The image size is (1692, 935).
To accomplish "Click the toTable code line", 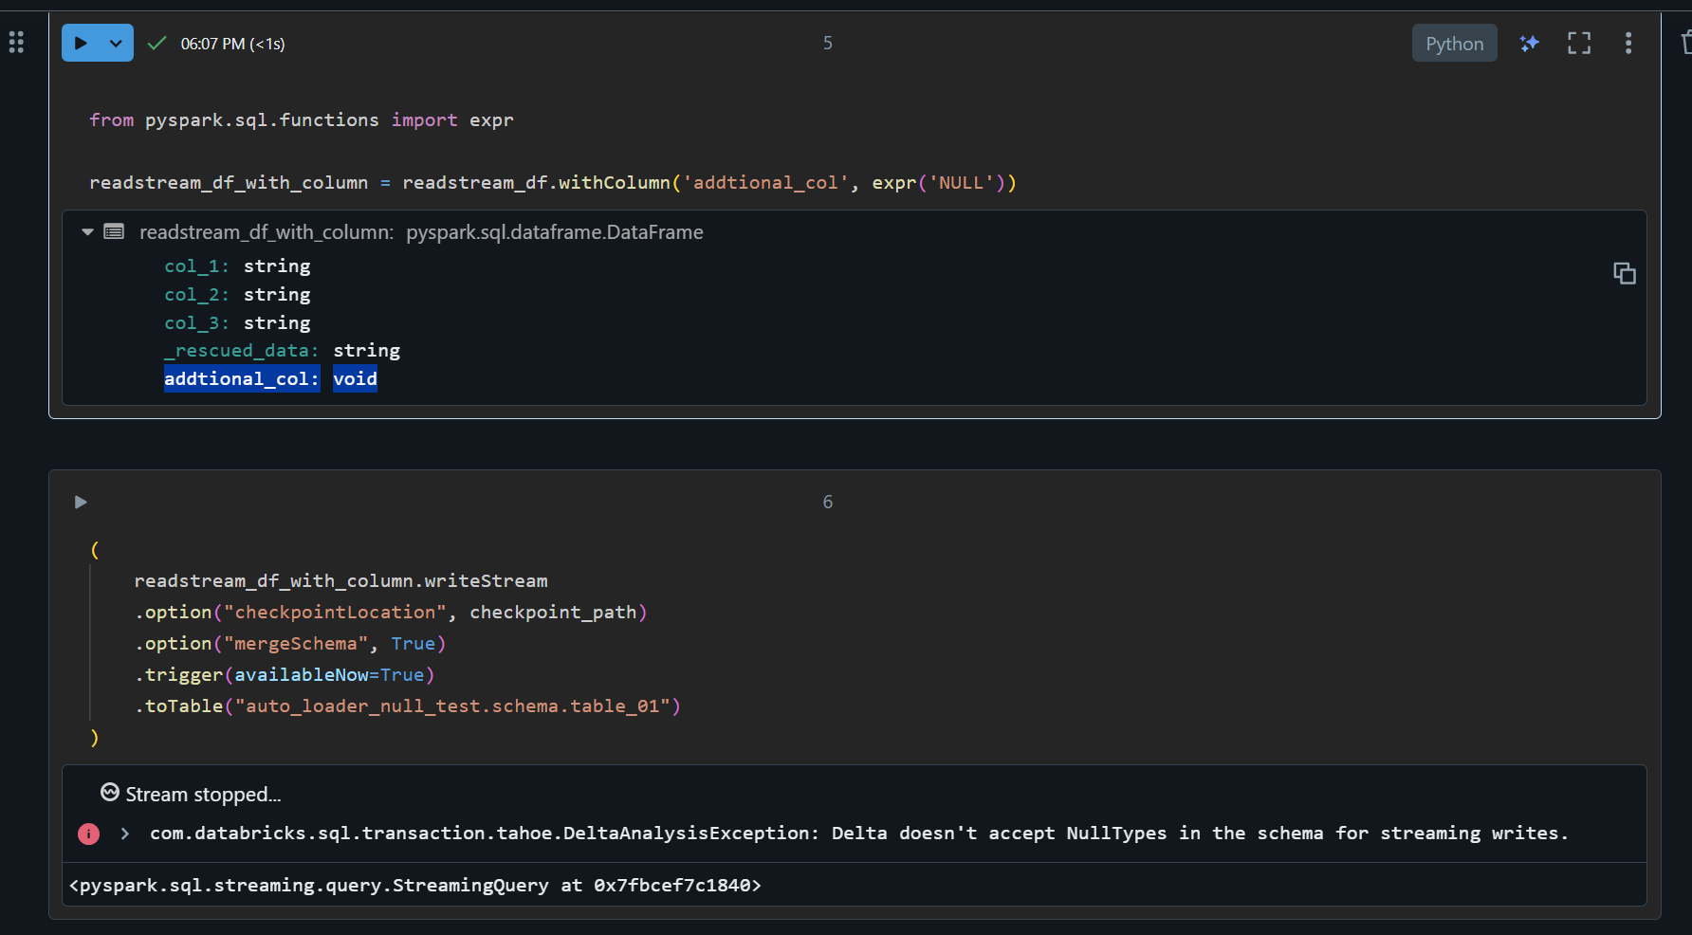I will [x=408, y=706].
